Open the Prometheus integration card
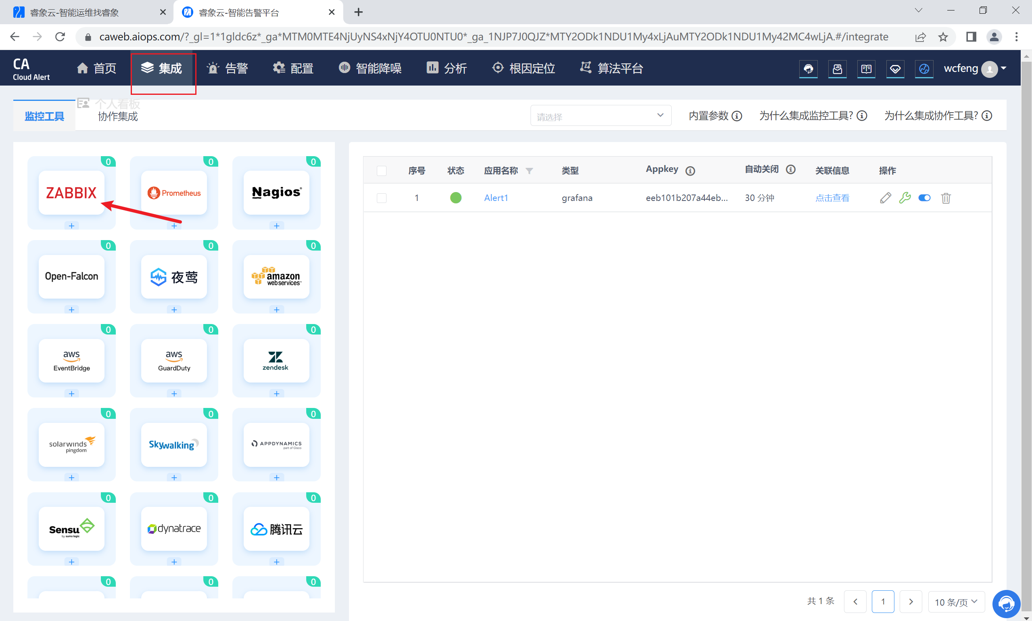 (x=174, y=192)
